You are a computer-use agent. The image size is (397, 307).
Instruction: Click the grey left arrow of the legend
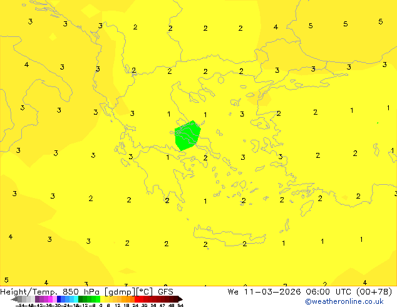tap(14, 299)
